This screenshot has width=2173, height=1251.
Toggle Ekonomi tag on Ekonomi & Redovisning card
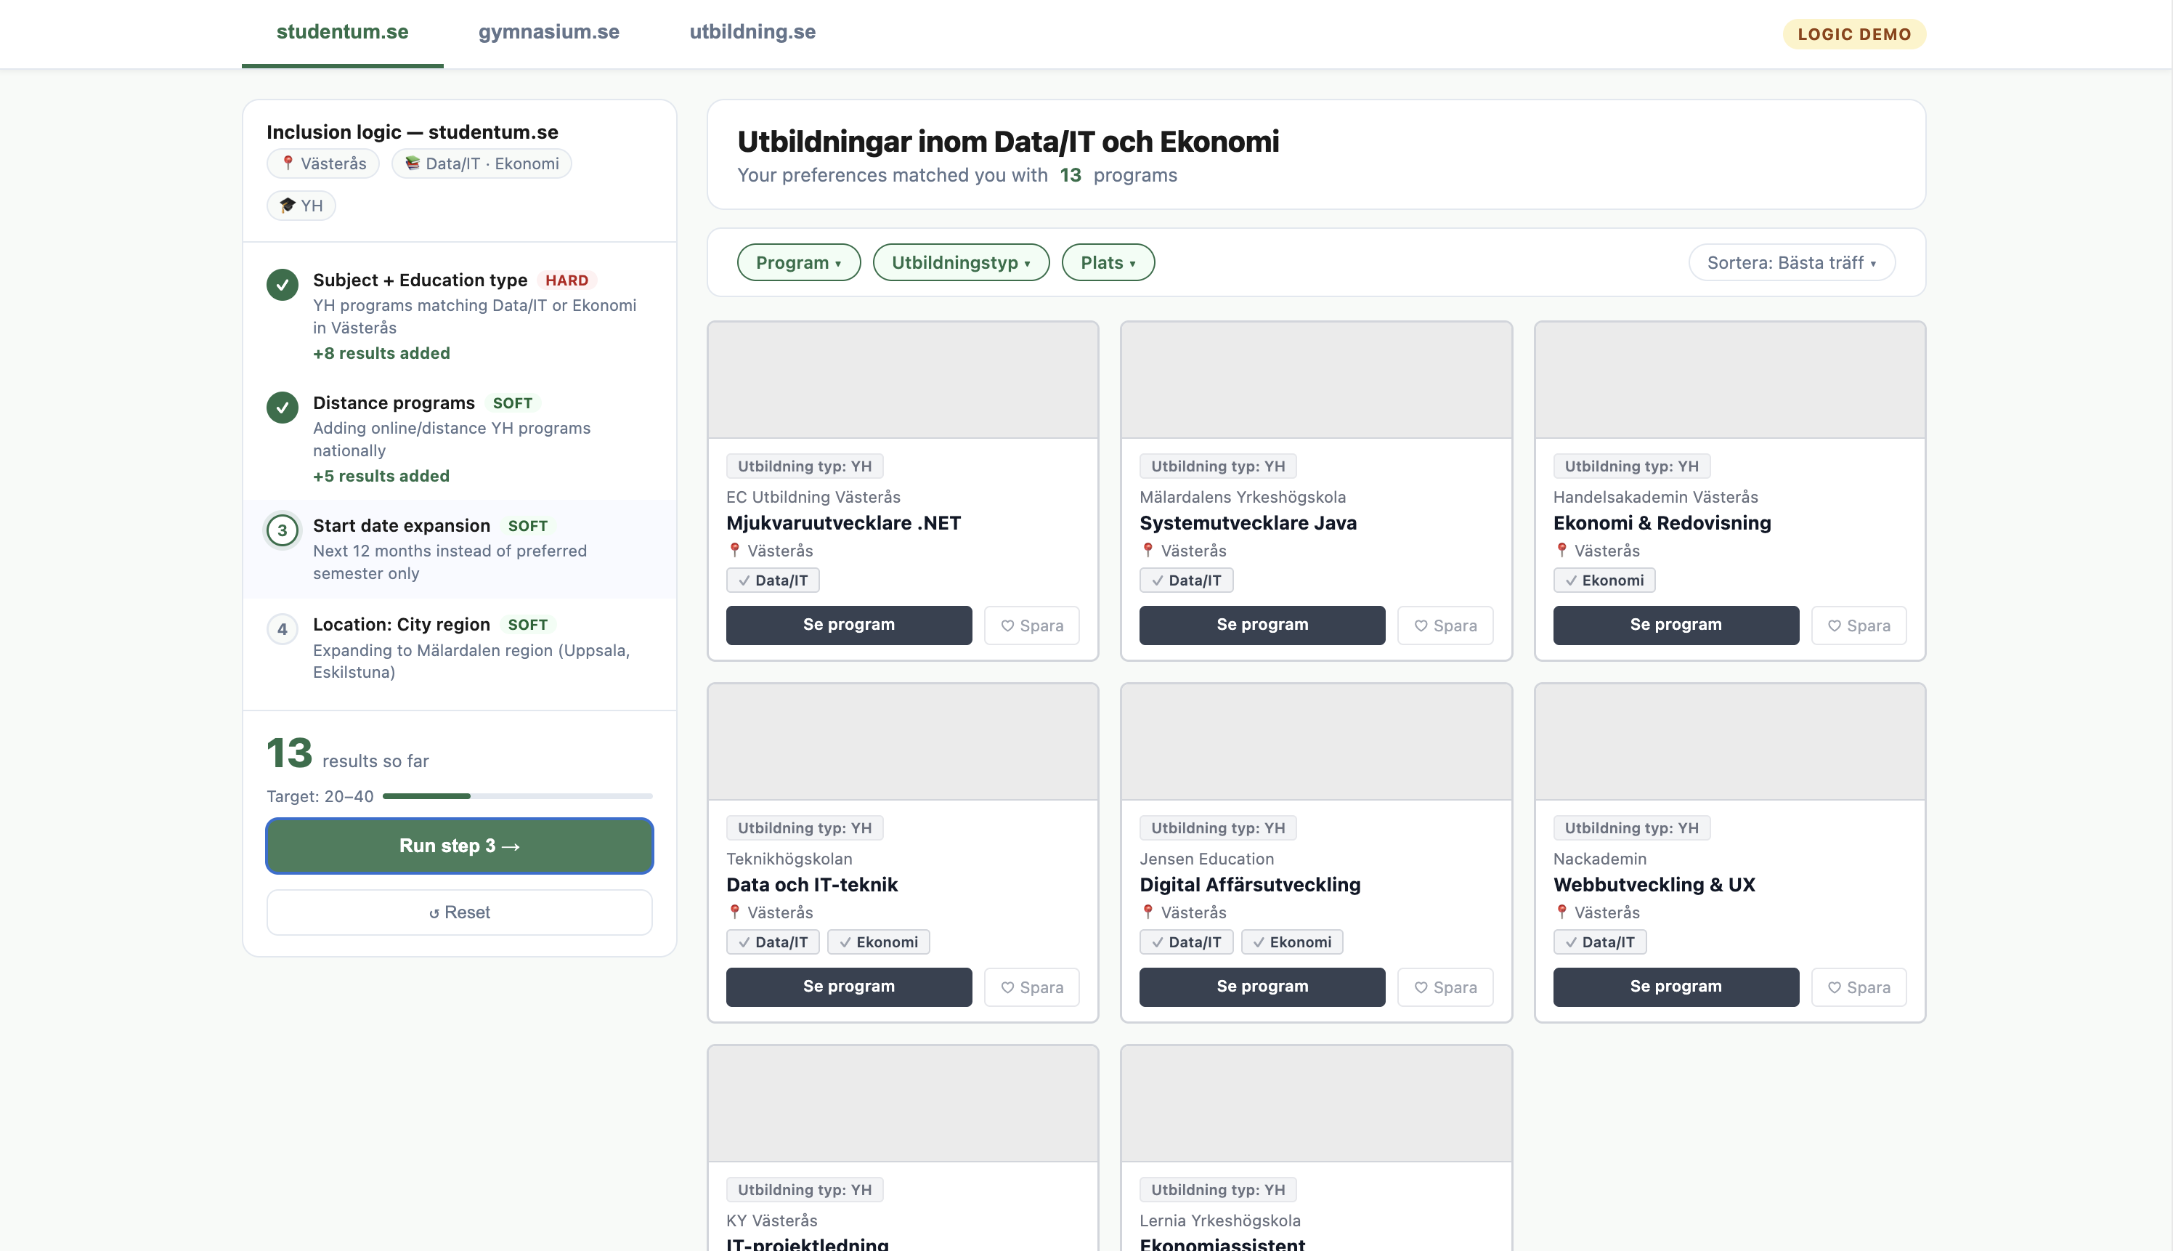[1604, 580]
